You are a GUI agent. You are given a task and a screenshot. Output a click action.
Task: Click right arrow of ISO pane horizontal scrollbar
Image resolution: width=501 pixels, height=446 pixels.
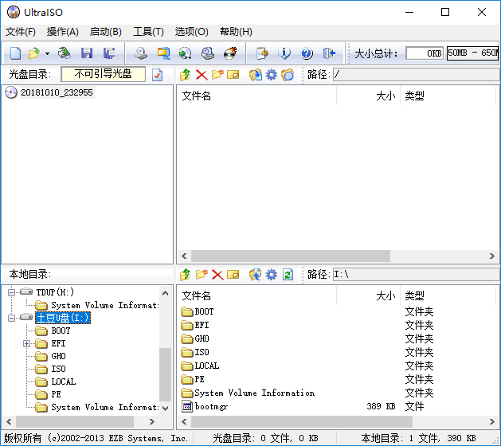coord(492,256)
